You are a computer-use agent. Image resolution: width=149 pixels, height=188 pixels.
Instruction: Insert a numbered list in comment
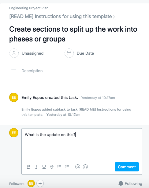tap(67, 167)
